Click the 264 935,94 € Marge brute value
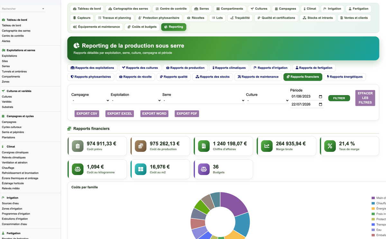The height and width of the screenshot is (239, 386). [291, 144]
